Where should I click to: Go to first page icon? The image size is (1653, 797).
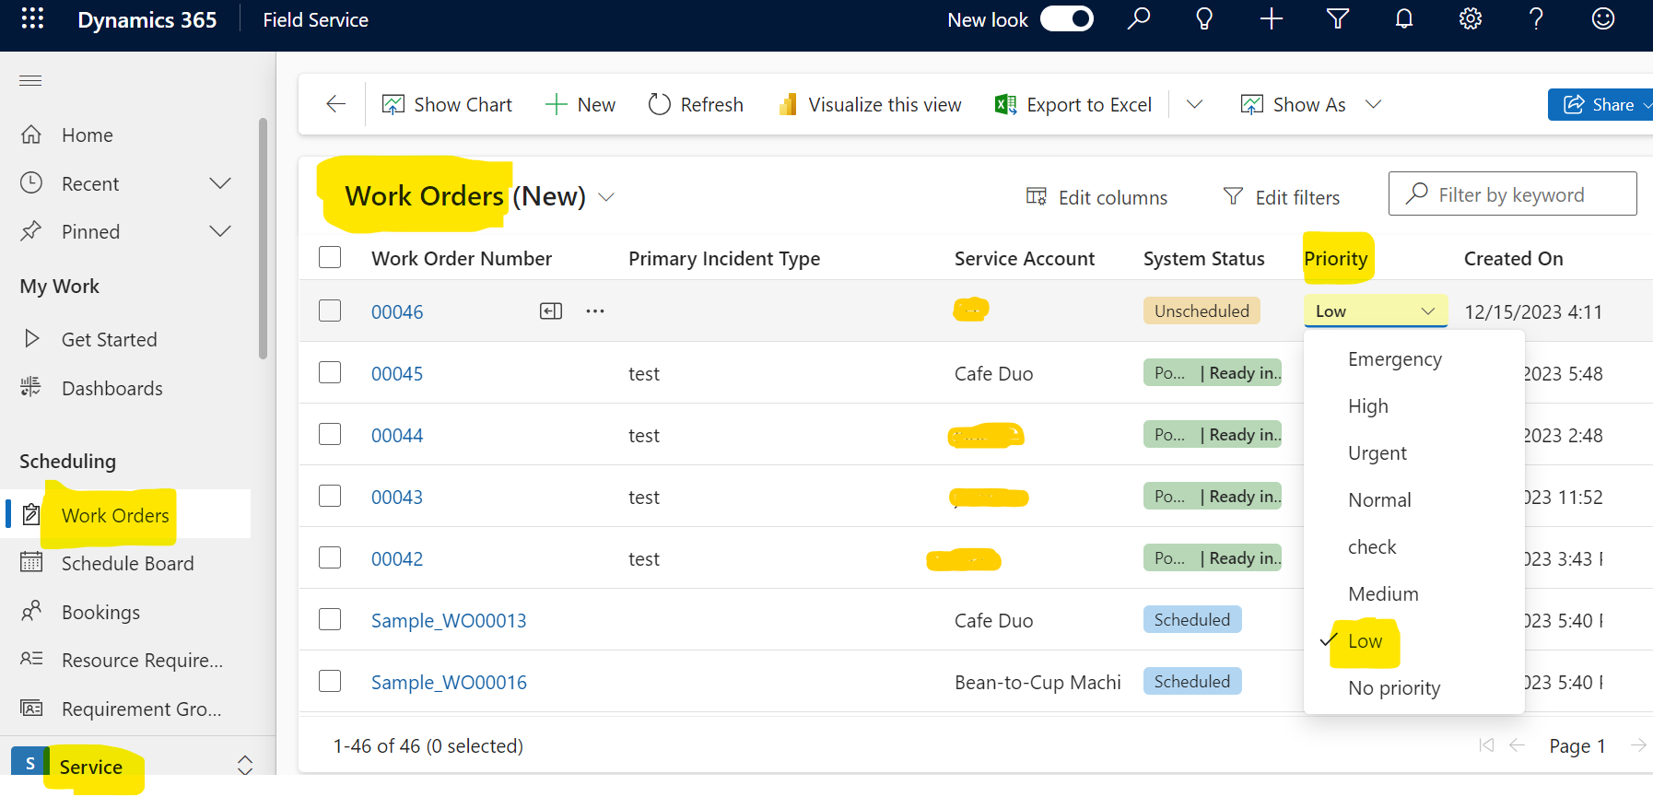tap(1486, 745)
